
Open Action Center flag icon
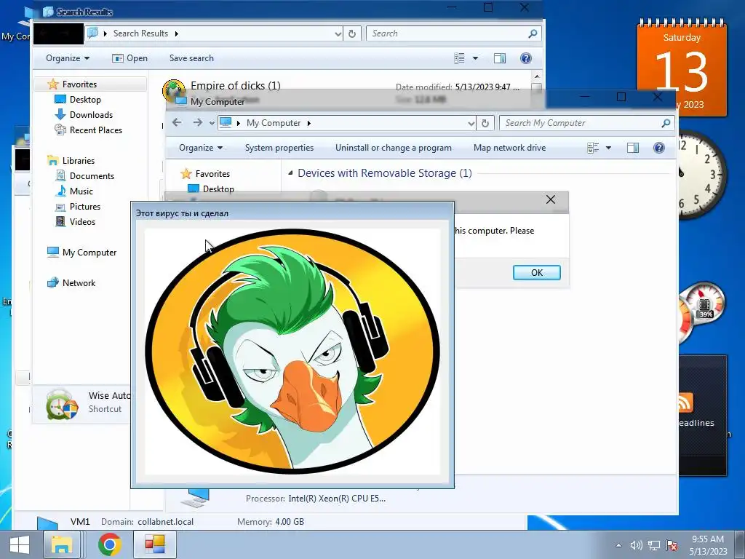[x=672, y=545]
